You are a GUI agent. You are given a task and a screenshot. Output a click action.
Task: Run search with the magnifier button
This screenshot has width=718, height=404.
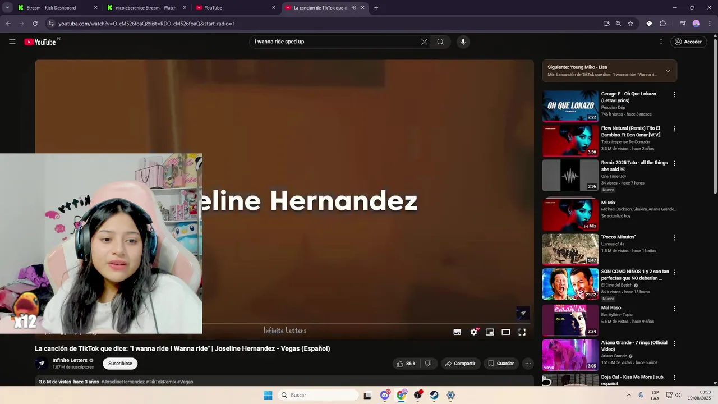[440, 42]
